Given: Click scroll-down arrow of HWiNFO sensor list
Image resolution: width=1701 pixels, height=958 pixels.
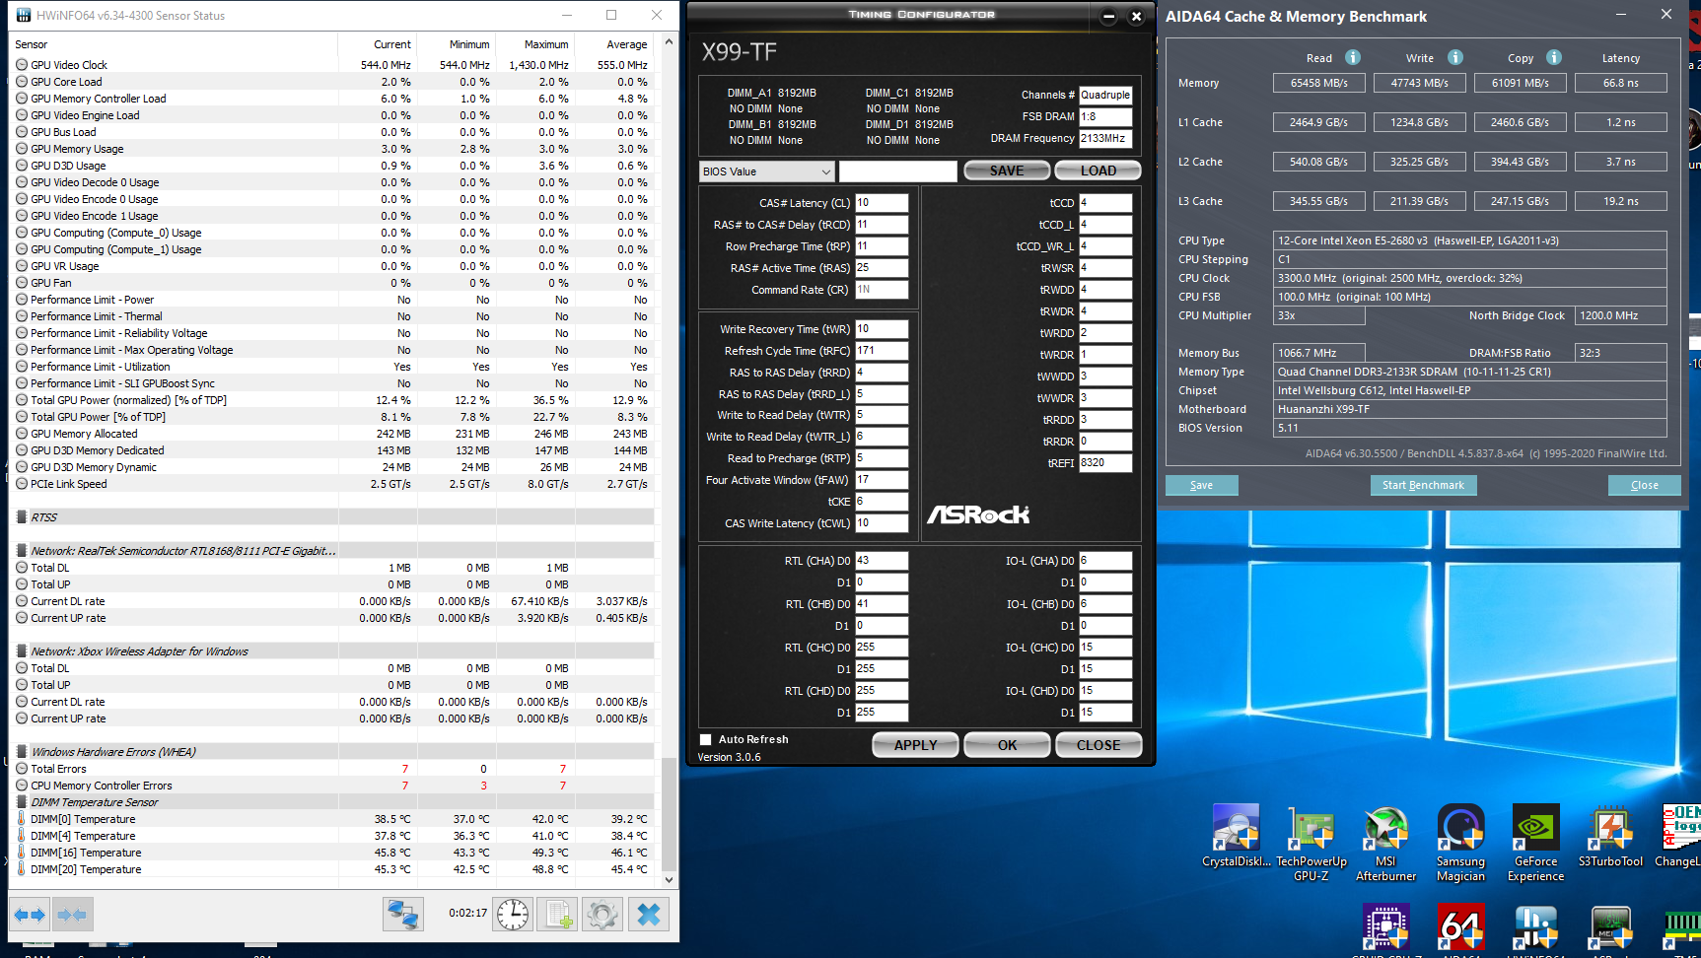Looking at the screenshot, I should coord(670,879).
